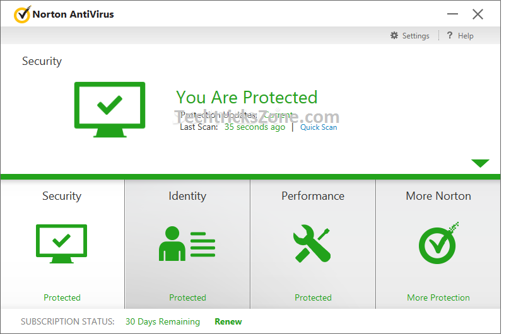Viewport: 528px width, 334px height.
Task: Click the Identity person icon
Action: coord(187,244)
